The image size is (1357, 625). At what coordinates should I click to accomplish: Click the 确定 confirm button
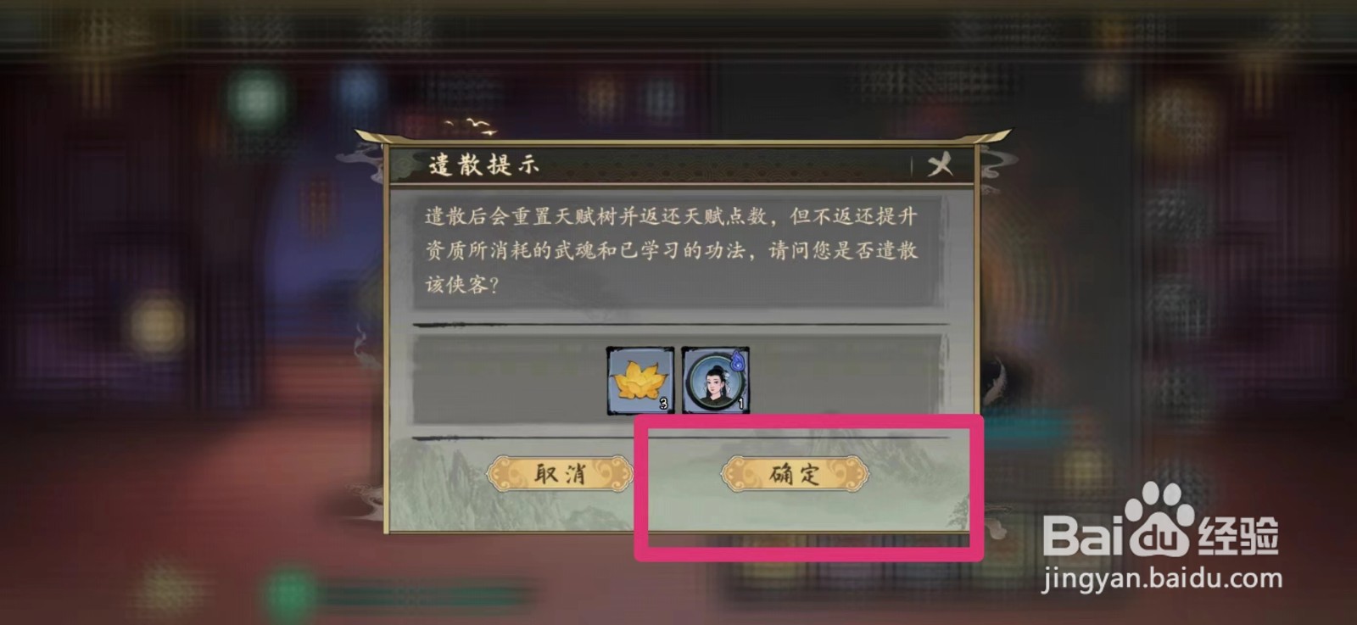795,473
